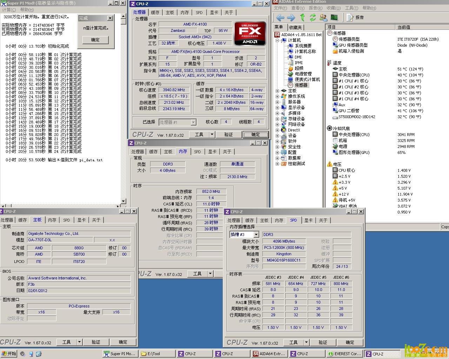Switch to 关于 tab in CPU-Z processor window
This screenshot has height=359, width=449.
pos(229,12)
